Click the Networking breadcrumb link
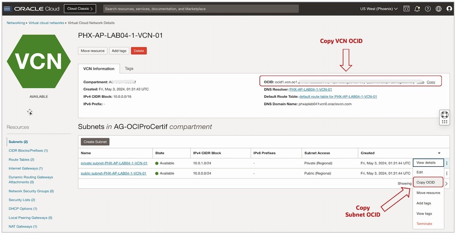This screenshot has width=456, height=235. pos(16,23)
